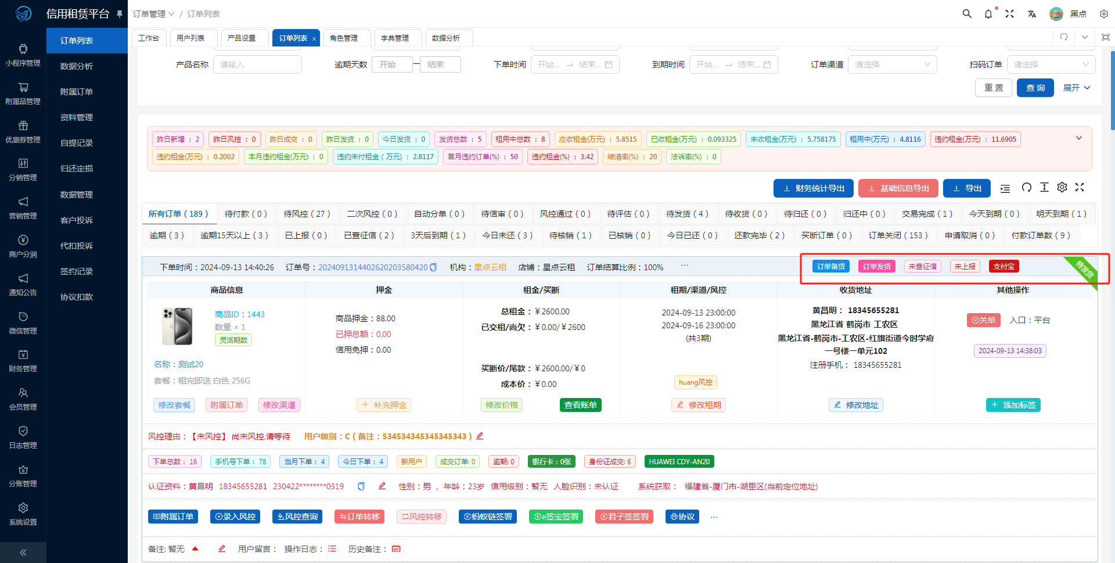The image size is (1115, 563).
Task: Open 小程序管理 in sidebar
Action: click(x=23, y=55)
